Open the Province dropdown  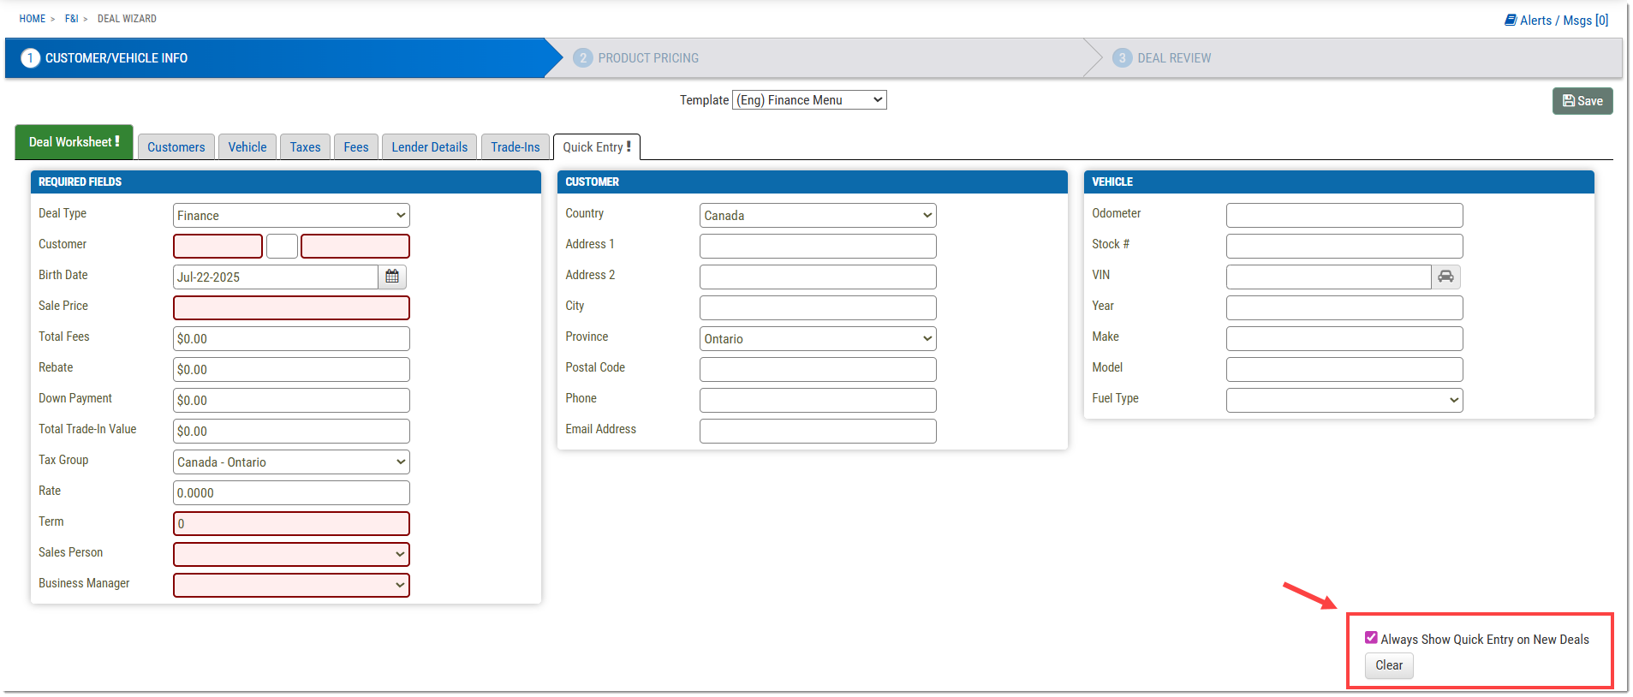pyautogui.click(x=818, y=338)
